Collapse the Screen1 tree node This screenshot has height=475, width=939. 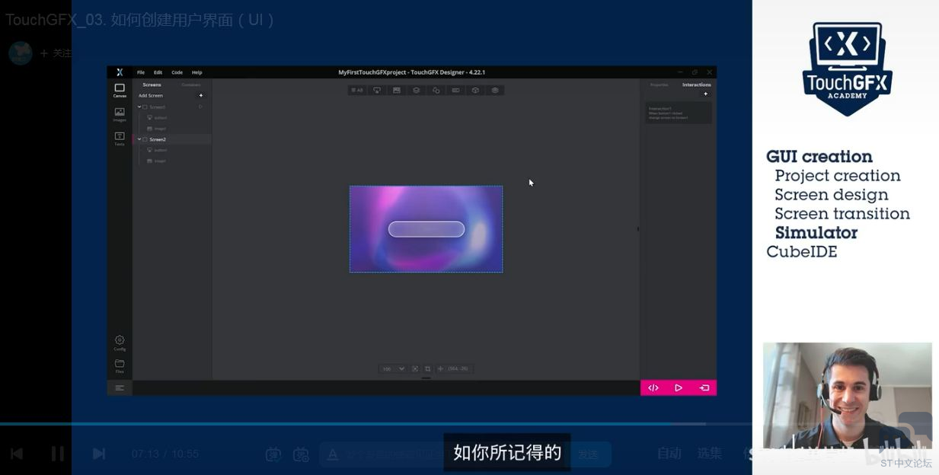[x=139, y=107]
